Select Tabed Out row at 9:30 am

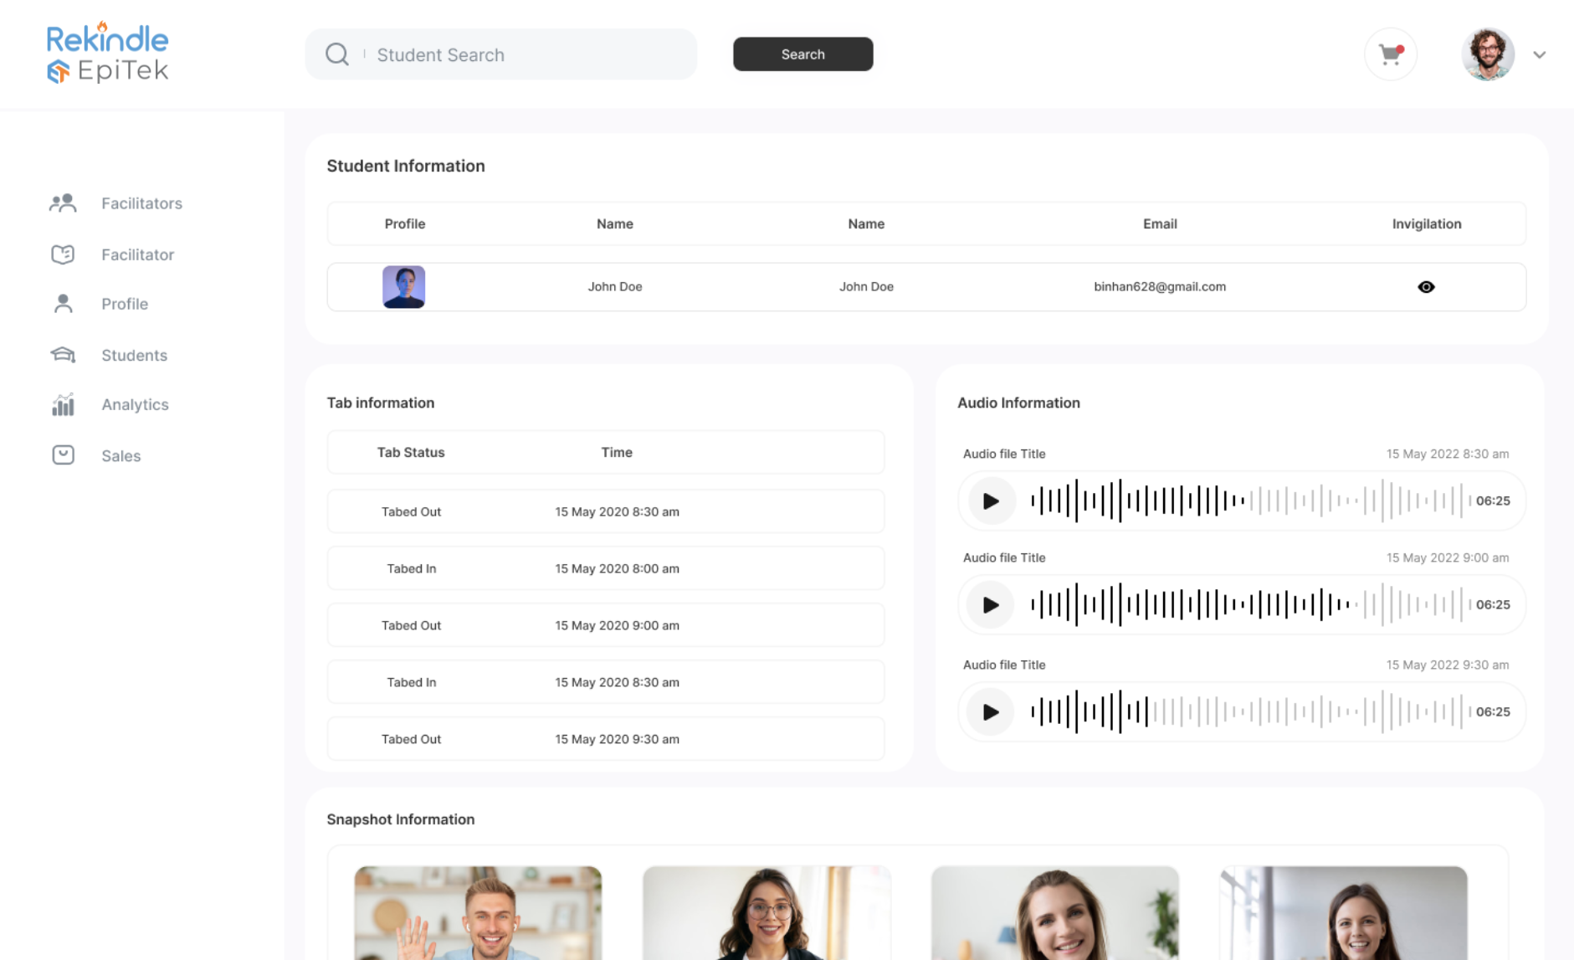click(x=605, y=739)
